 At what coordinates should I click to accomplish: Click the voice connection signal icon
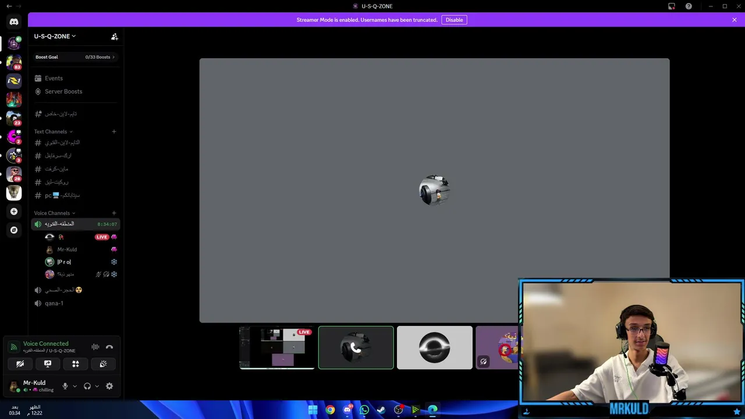pos(14,347)
